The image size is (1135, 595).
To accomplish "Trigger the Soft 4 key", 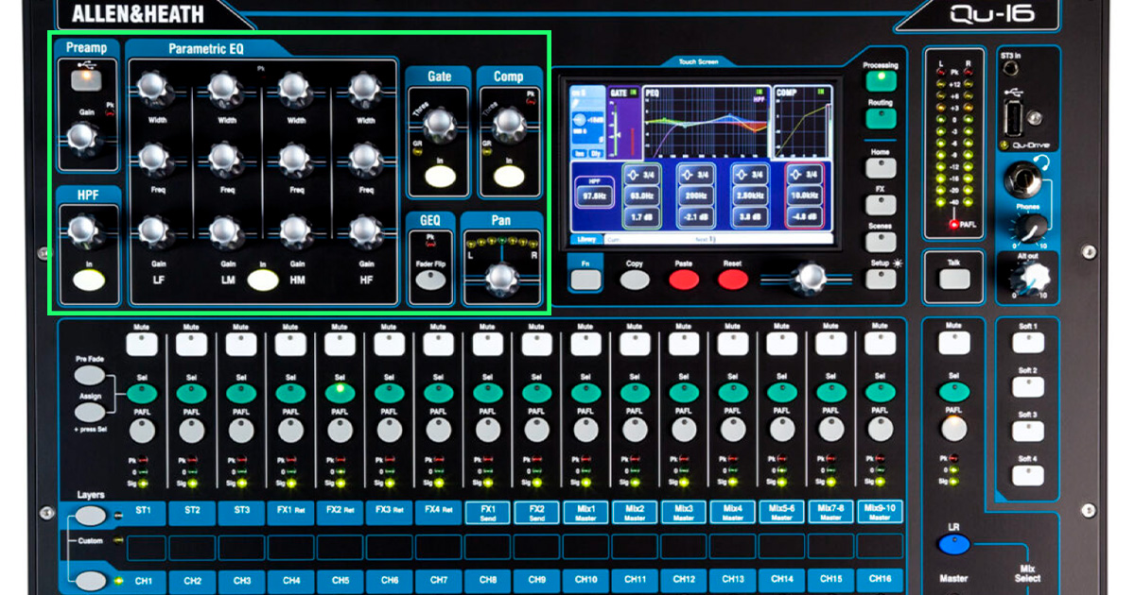I will 1027,478.
